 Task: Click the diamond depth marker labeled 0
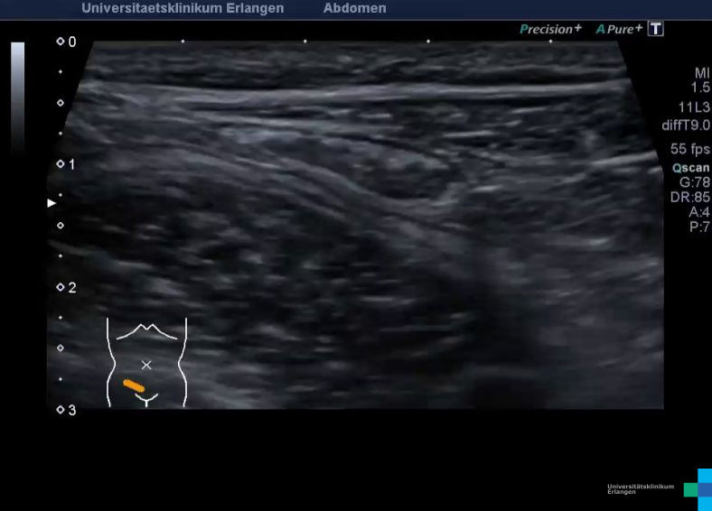[x=61, y=42]
